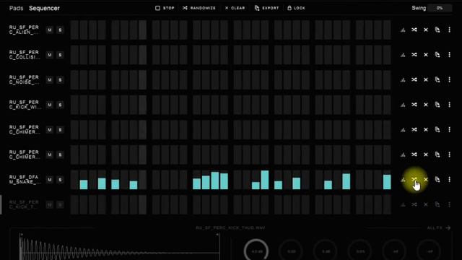Randomize the COLLISI track pattern
This screenshot has width=462, height=260.
click(x=414, y=55)
